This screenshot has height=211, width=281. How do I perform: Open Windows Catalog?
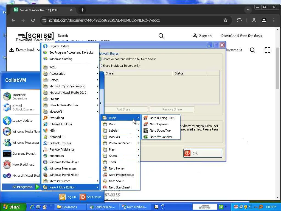pyautogui.click(x=70, y=59)
